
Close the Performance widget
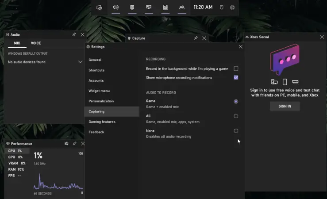tap(83, 143)
